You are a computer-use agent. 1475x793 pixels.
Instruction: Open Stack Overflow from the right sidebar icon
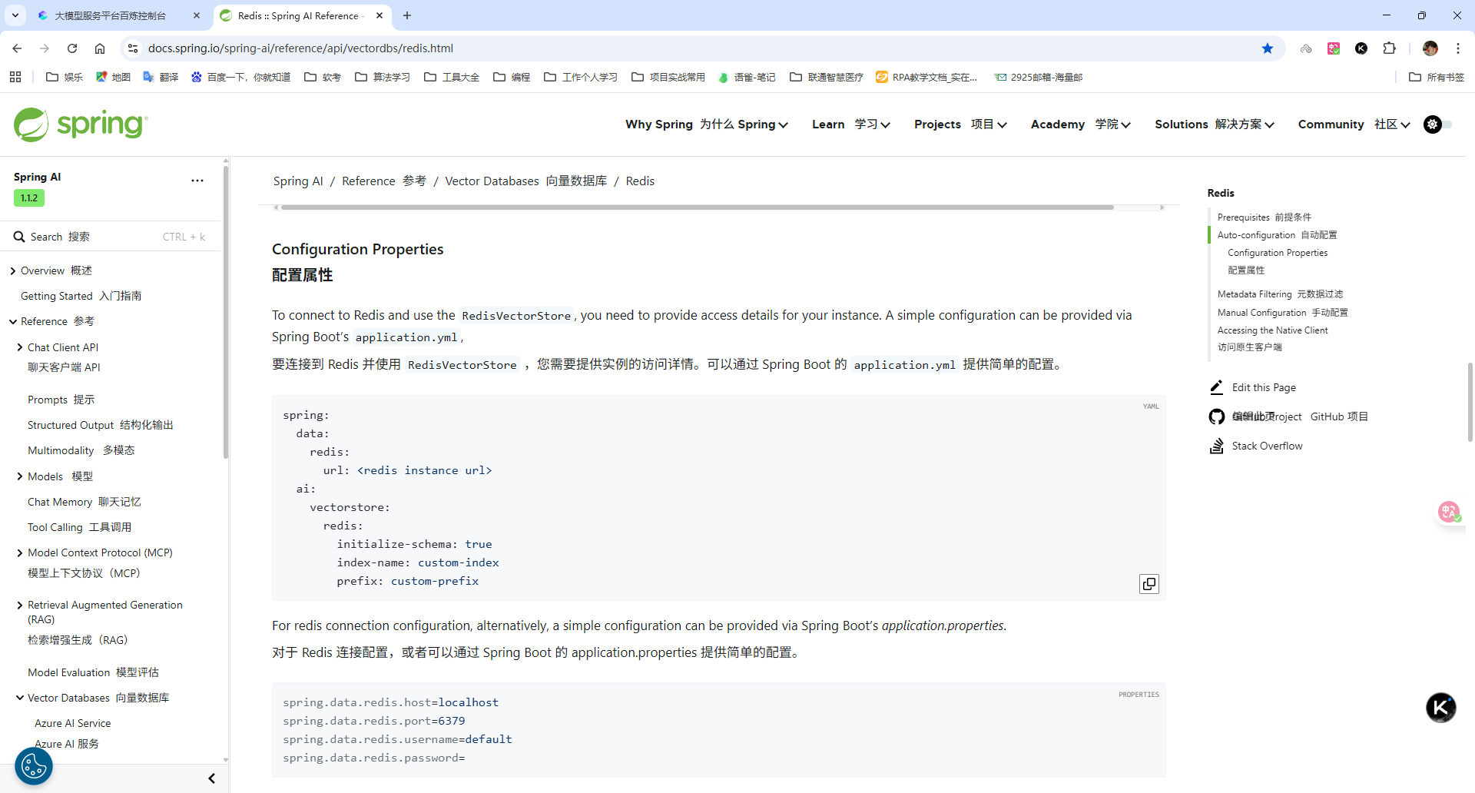(x=1216, y=446)
